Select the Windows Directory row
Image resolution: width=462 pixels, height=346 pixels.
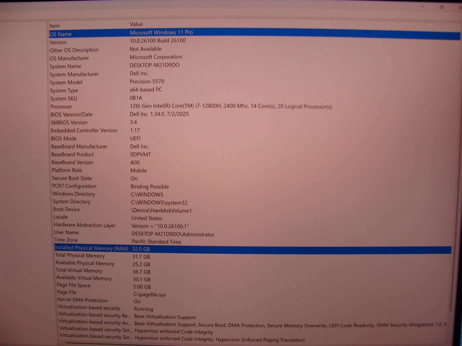click(x=74, y=194)
